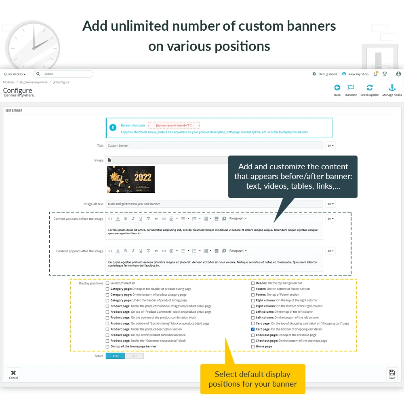Open Translate via the flag icon
The height and width of the screenshot is (404, 404).
(351, 88)
